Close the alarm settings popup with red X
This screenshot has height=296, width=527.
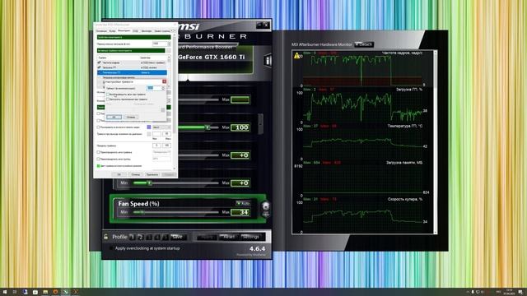[x=164, y=81]
